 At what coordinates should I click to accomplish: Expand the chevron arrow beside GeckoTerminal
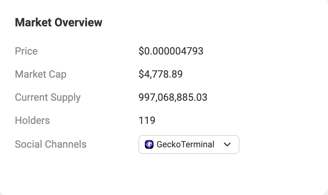click(x=227, y=145)
